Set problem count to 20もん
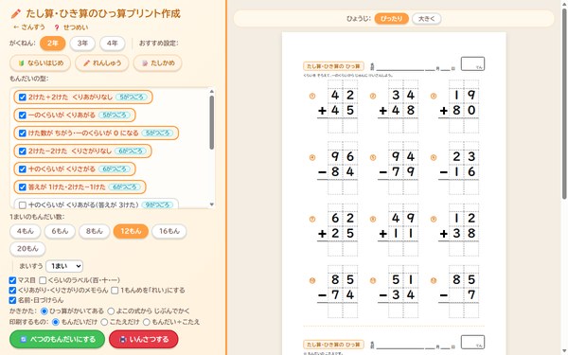 [x=27, y=249]
